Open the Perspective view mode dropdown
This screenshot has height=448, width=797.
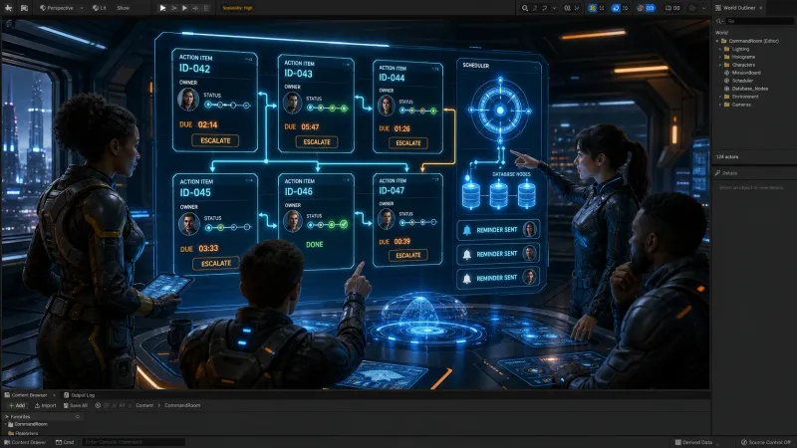coord(61,8)
